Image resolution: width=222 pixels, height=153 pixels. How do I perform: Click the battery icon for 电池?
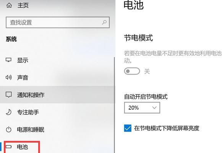tap(9, 146)
